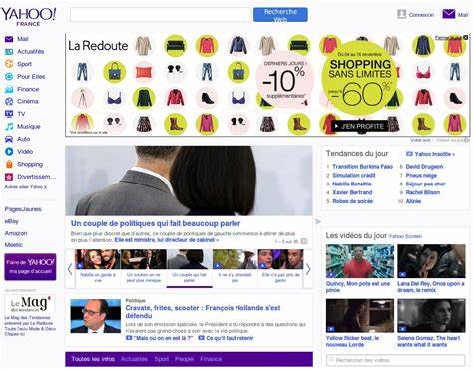Switch to the Sport tab in the purple bar
This screenshot has width=473, height=369.
162,359
